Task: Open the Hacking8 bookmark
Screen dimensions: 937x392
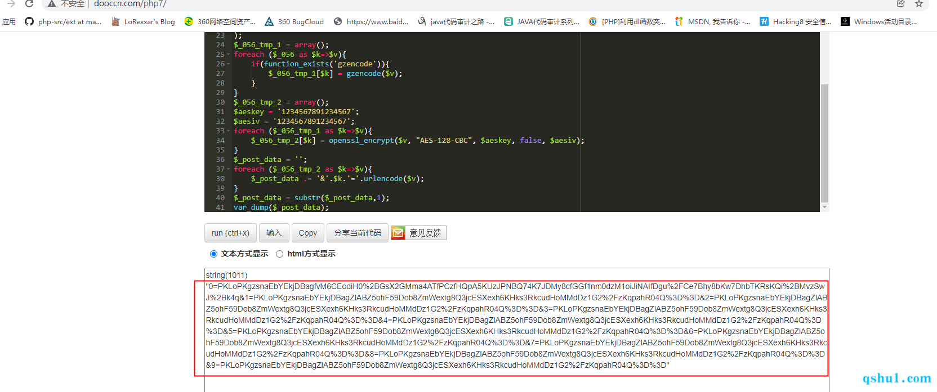Action: pos(795,22)
